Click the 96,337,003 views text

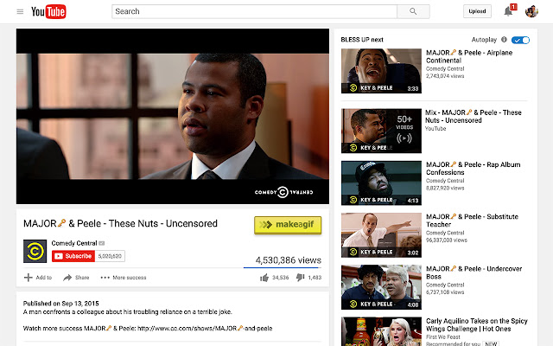pos(447,240)
